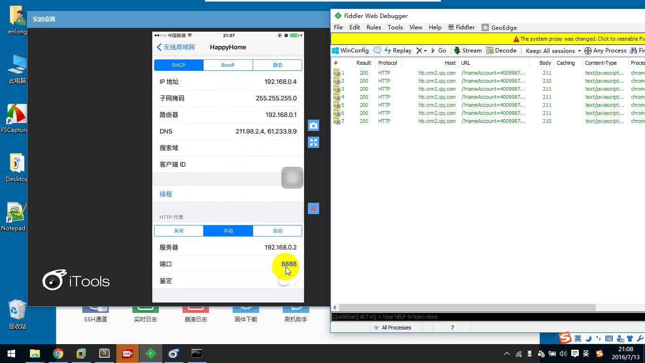Toggle Decode option in Fiddler toolbar

point(502,51)
